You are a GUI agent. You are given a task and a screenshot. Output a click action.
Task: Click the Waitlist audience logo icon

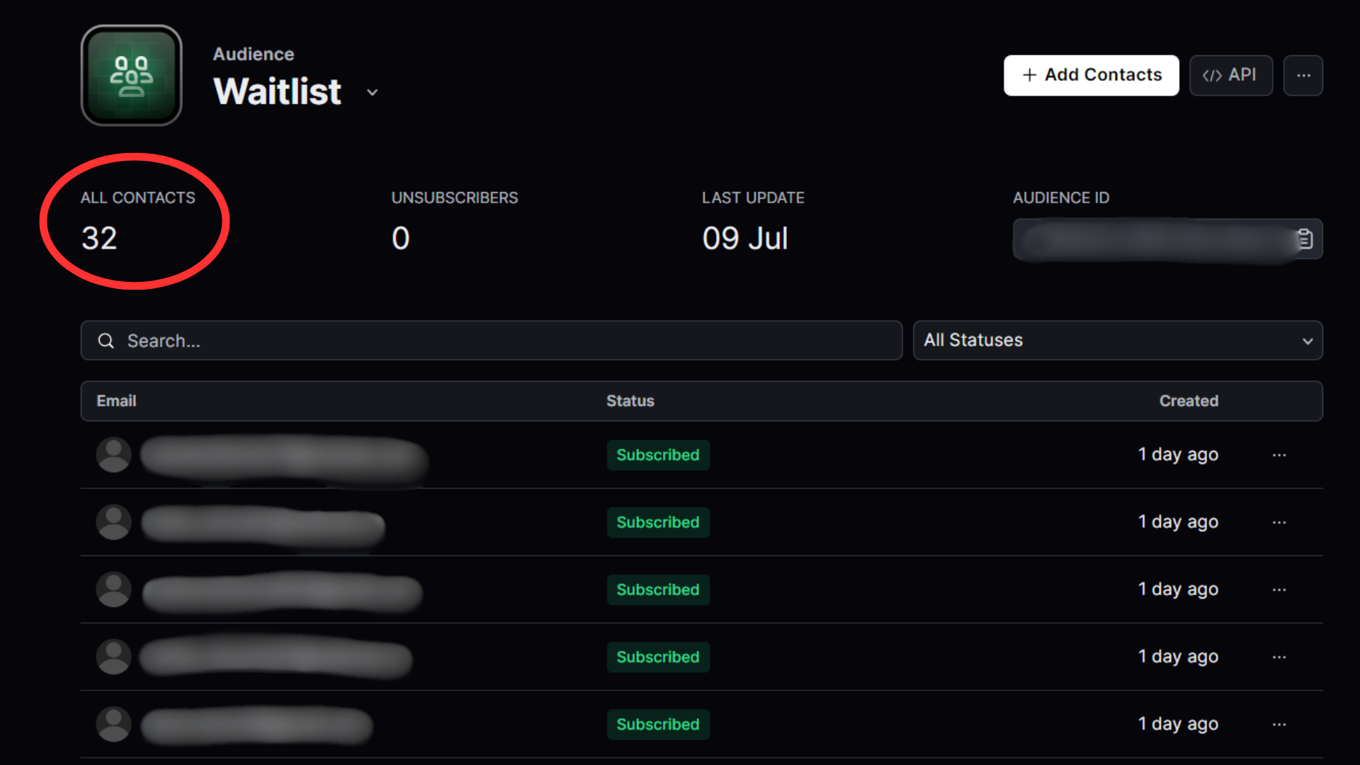(132, 76)
